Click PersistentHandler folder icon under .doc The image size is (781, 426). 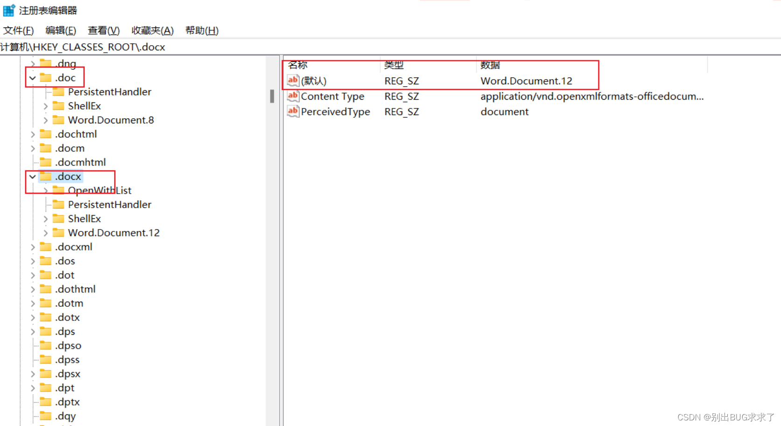(59, 91)
